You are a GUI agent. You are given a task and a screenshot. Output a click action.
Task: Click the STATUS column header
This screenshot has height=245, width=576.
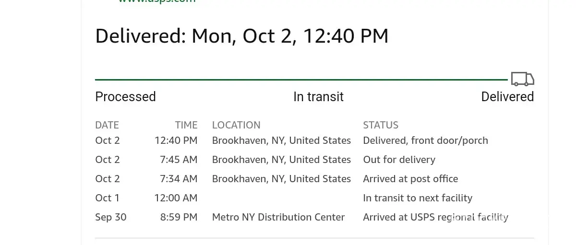pyautogui.click(x=381, y=125)
